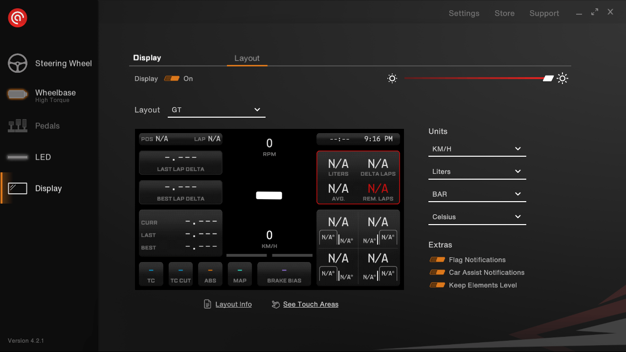
Task: Expand the KM/H speed units dropdown
Action: pos(477,149)
